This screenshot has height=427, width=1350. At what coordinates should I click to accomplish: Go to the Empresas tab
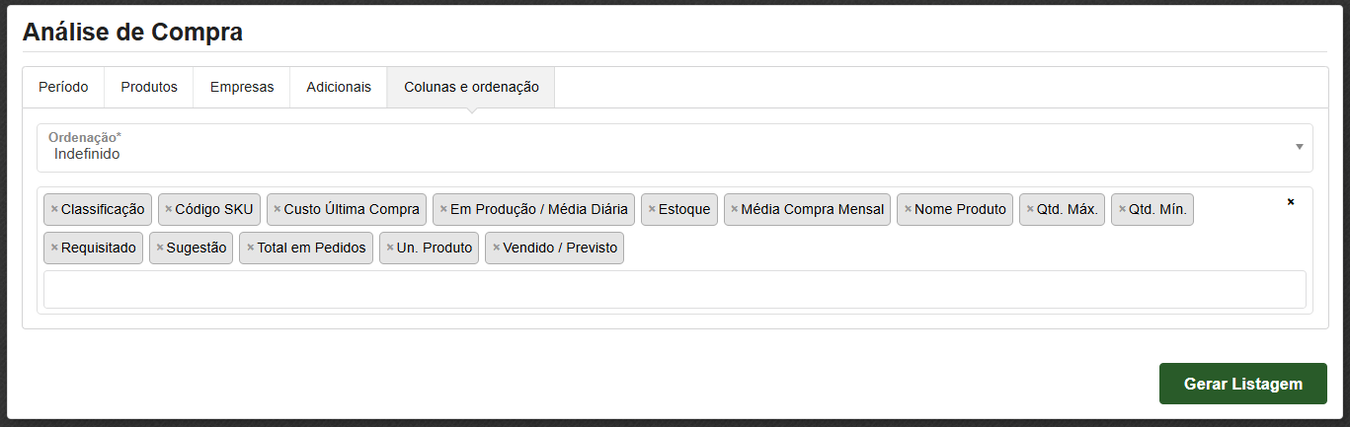(x=242, y=87)
